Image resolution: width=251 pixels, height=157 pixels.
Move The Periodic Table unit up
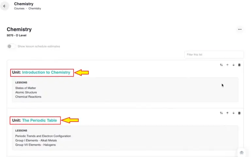(227, 113)
